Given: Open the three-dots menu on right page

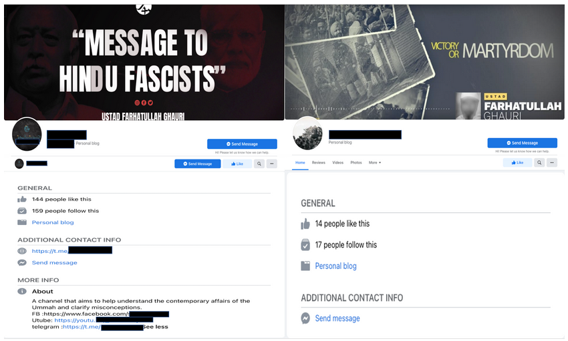Looking at the screenshot, I should (552, 163).
